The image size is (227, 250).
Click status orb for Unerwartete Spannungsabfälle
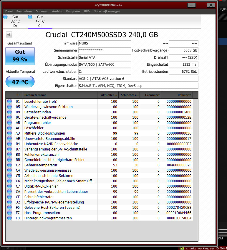9,138
